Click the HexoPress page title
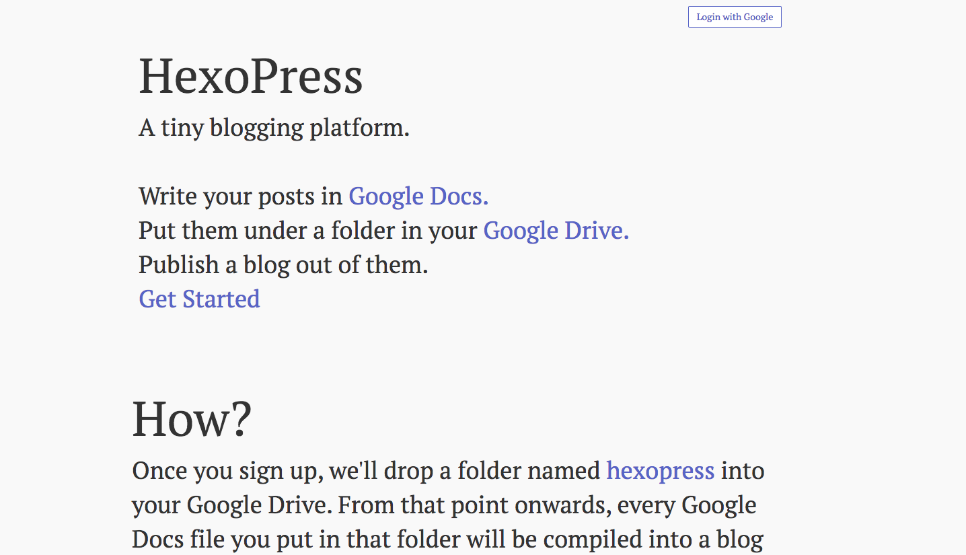 coord(251,76)
